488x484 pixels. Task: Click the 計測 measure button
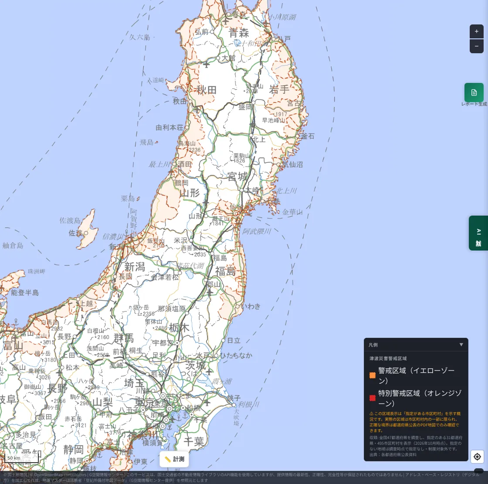pyautogui.click(x=174, y=459)
